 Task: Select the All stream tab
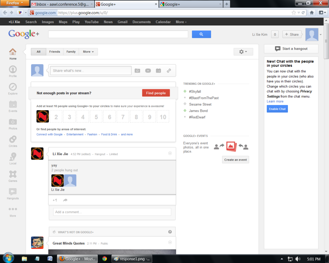click(x=39, y=52)
